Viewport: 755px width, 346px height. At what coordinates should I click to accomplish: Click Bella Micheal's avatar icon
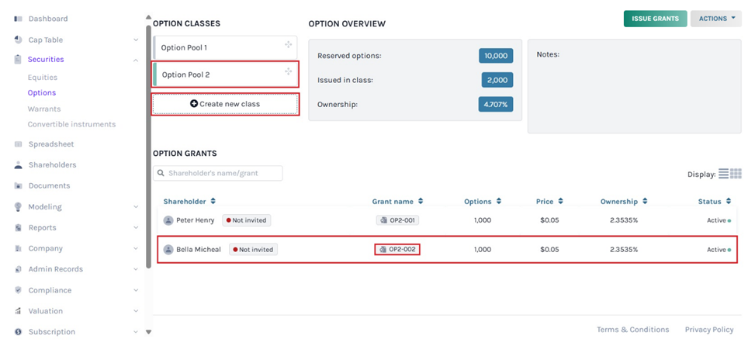(168, 250)
